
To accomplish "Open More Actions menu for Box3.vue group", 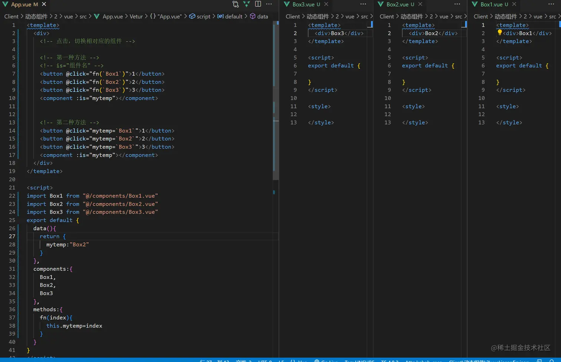I will [363, 4].
